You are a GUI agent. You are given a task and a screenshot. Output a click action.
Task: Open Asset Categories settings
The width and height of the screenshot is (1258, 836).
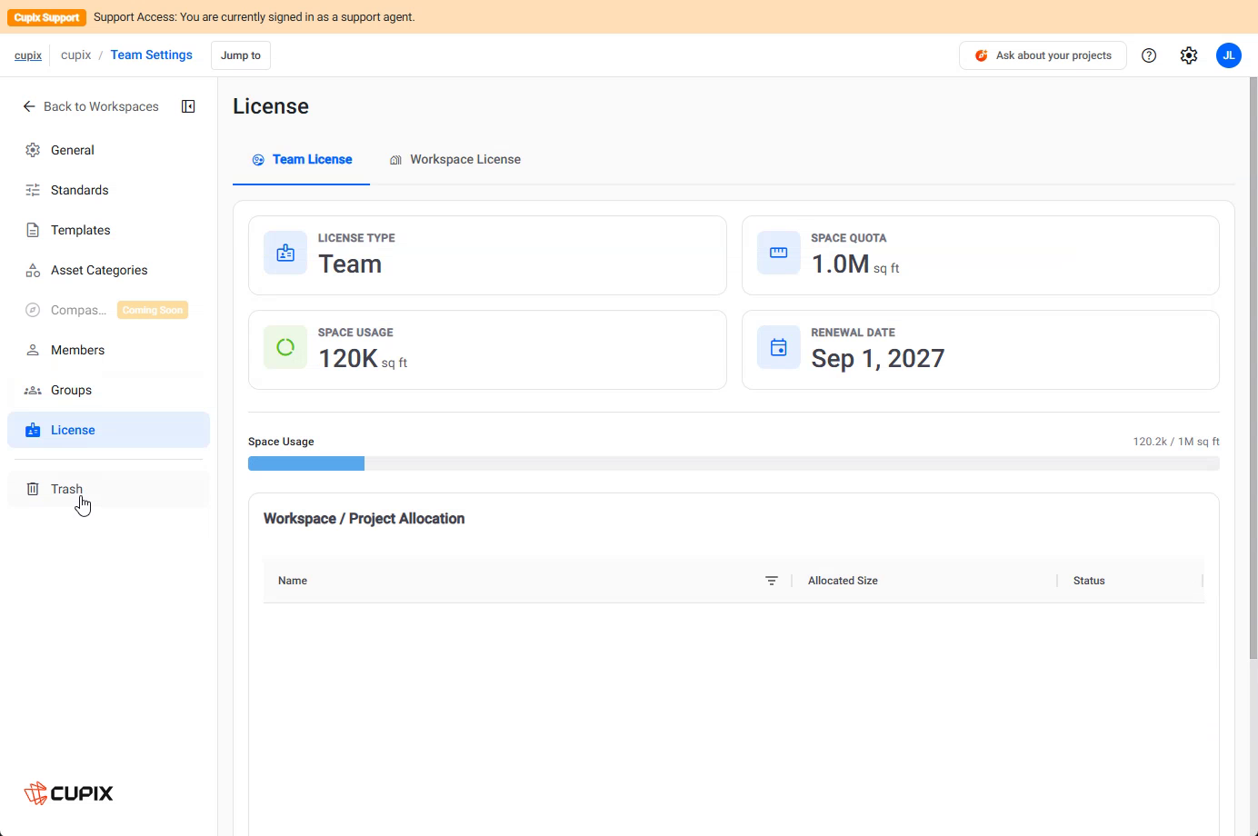pos(108,270)
